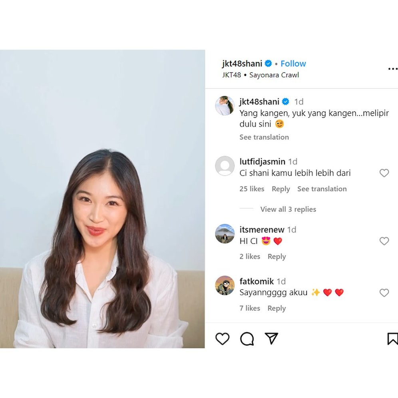
Task: Open jkt48shani's profile picture in caption
Action: point(225,105)
